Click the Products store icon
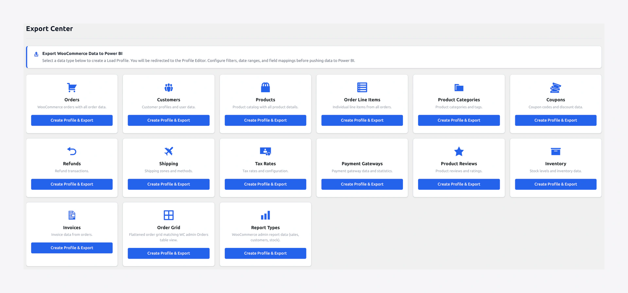This screenshot has height=293, width=628. (x=265, y=87)
